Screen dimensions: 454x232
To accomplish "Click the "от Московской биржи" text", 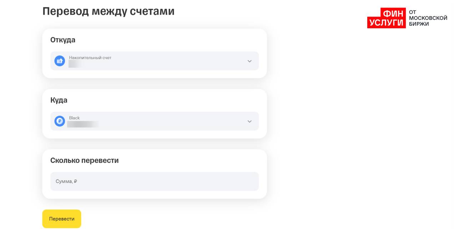I will pos(428,18).
